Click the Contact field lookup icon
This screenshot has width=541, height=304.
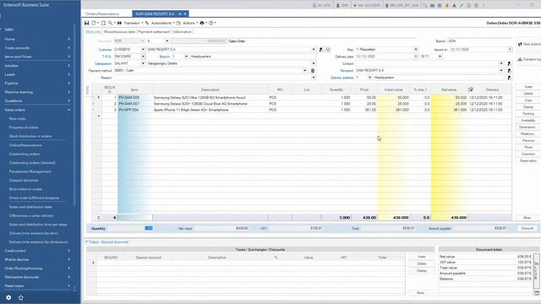pyautogui.click(x=509, y=64)
